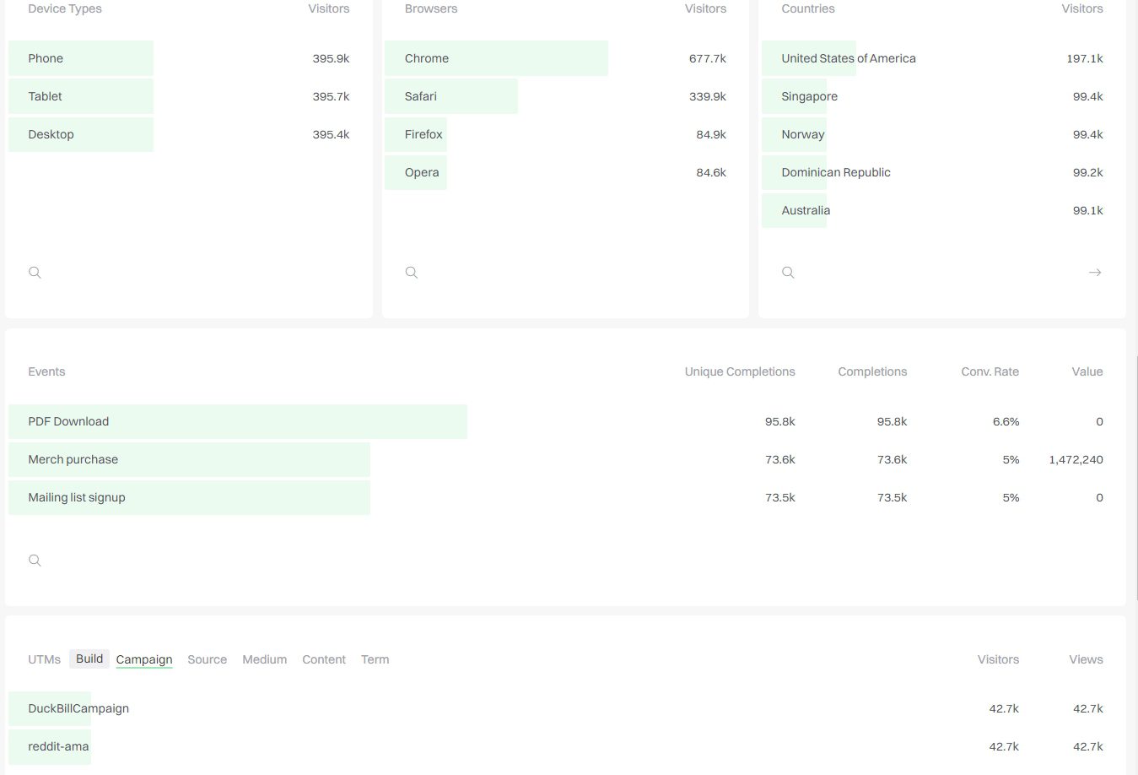Filter by Phone device type

click(189, 58)
